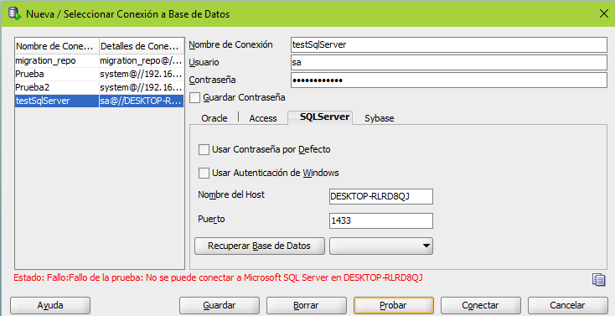Open the Sybase tab
This screenshot has height=316, width=615.
[x=379, y=118]
